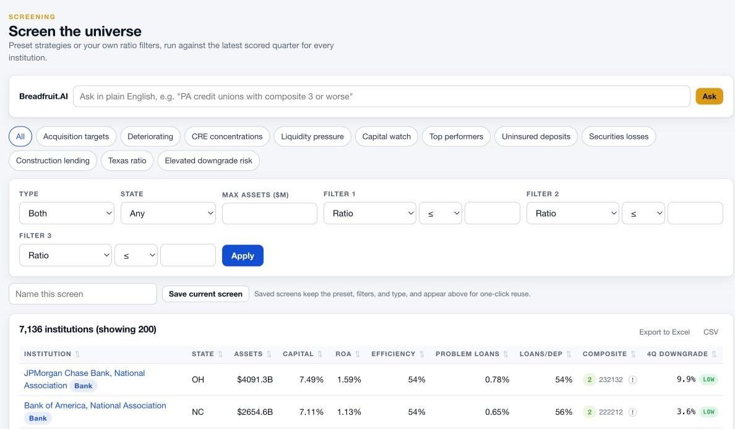Click the 222212 composite code
Viewport: 735px width, 429px height.
click(x=611, y=412)
